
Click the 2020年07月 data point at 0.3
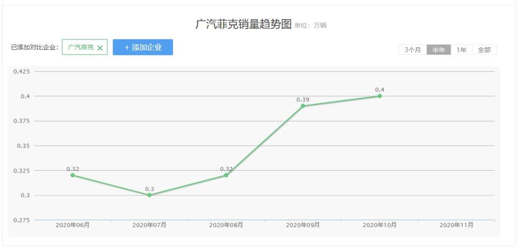149,195
